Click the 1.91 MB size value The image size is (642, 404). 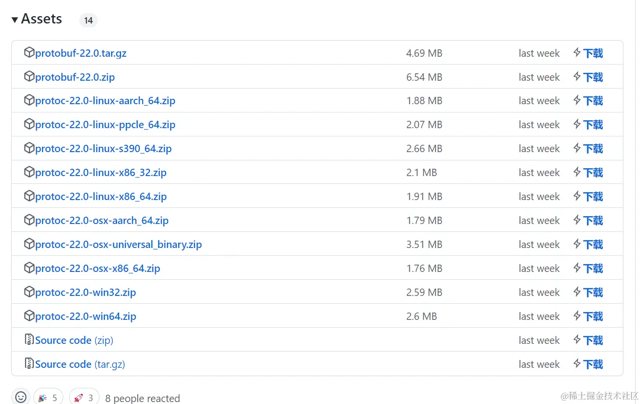[424, 197]
